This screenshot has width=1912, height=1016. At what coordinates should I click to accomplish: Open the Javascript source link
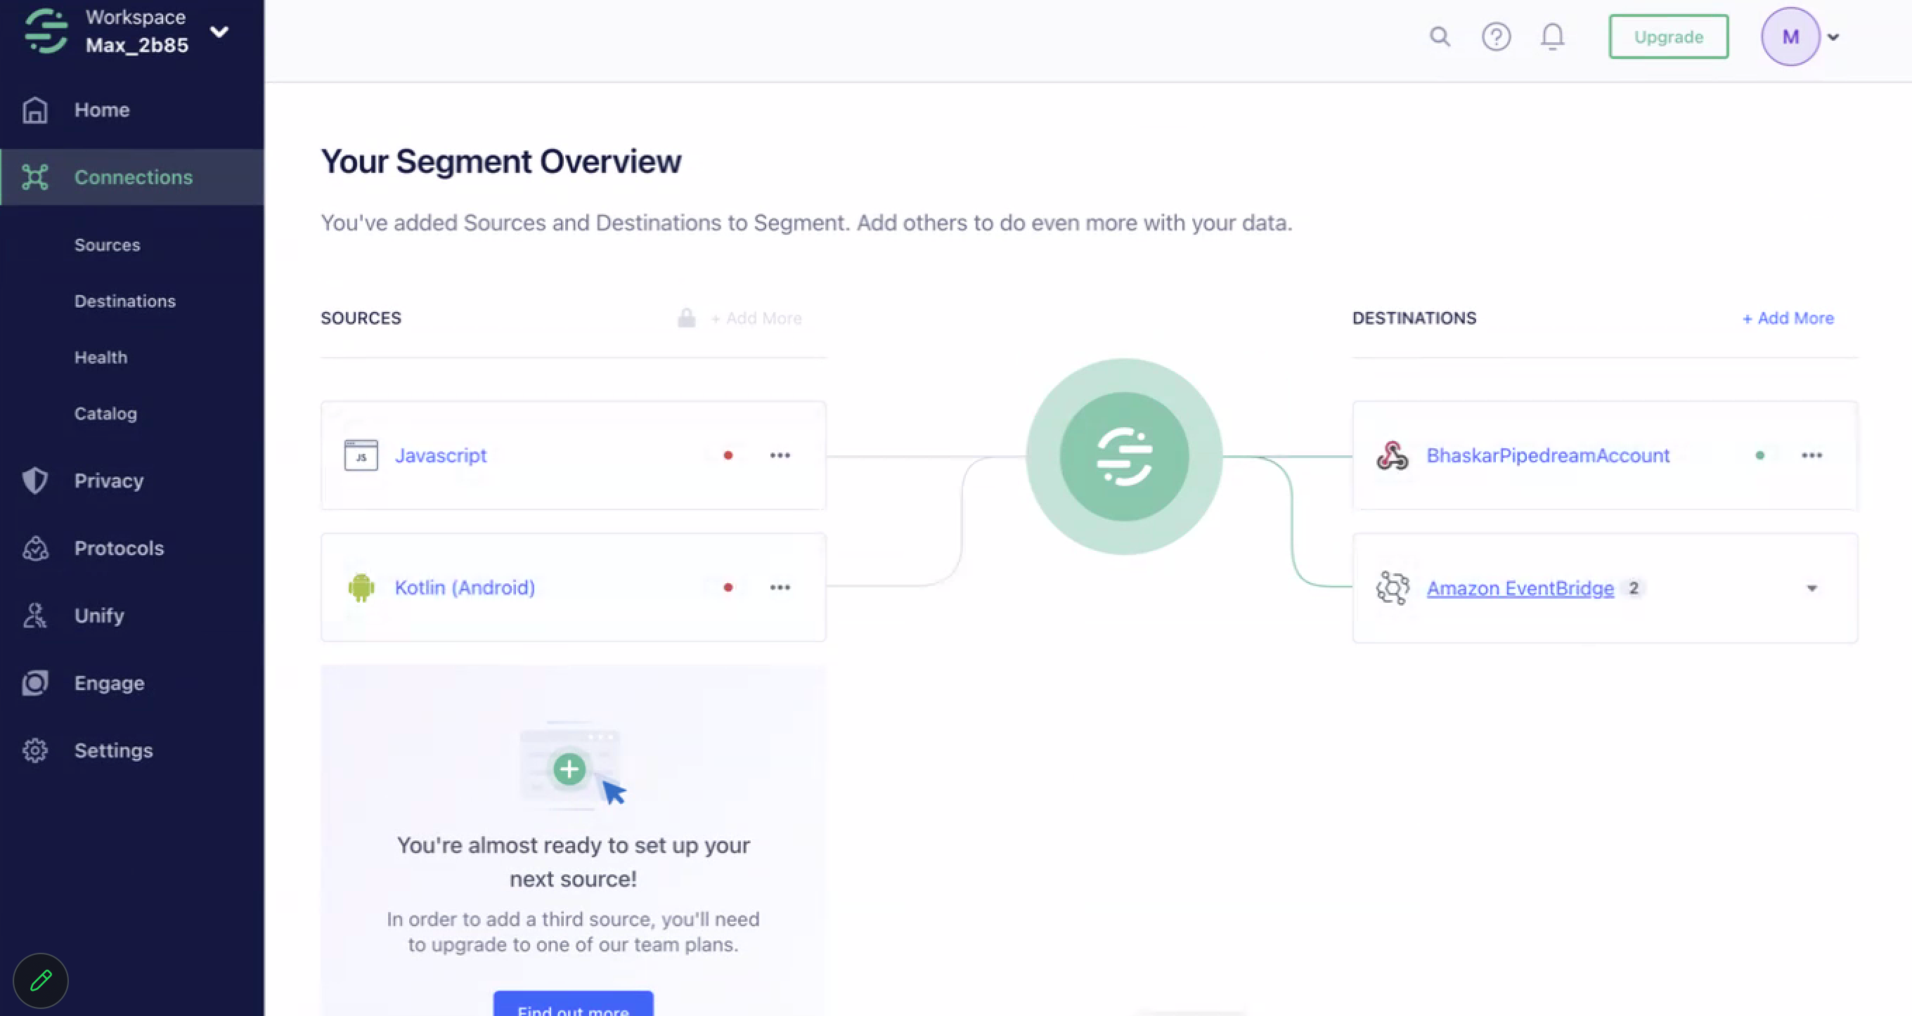[441, 455]
